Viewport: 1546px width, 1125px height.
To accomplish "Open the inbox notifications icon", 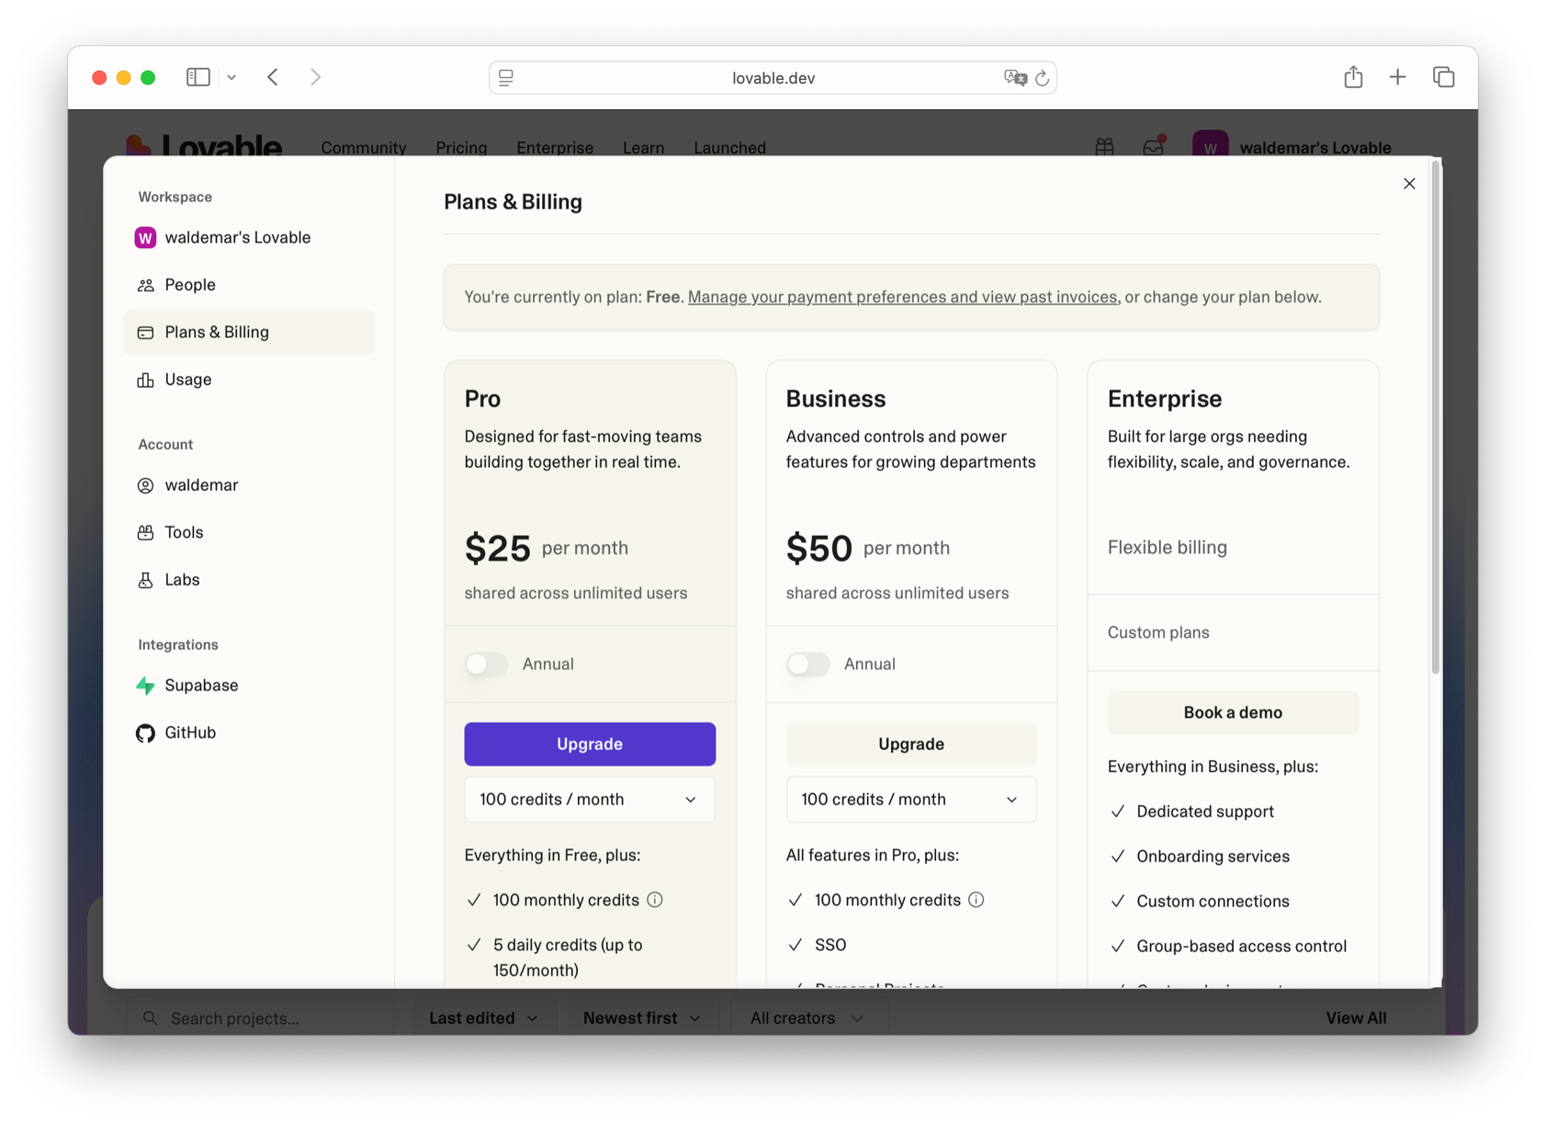I will pyautogui.click(x=1153, y=147).
